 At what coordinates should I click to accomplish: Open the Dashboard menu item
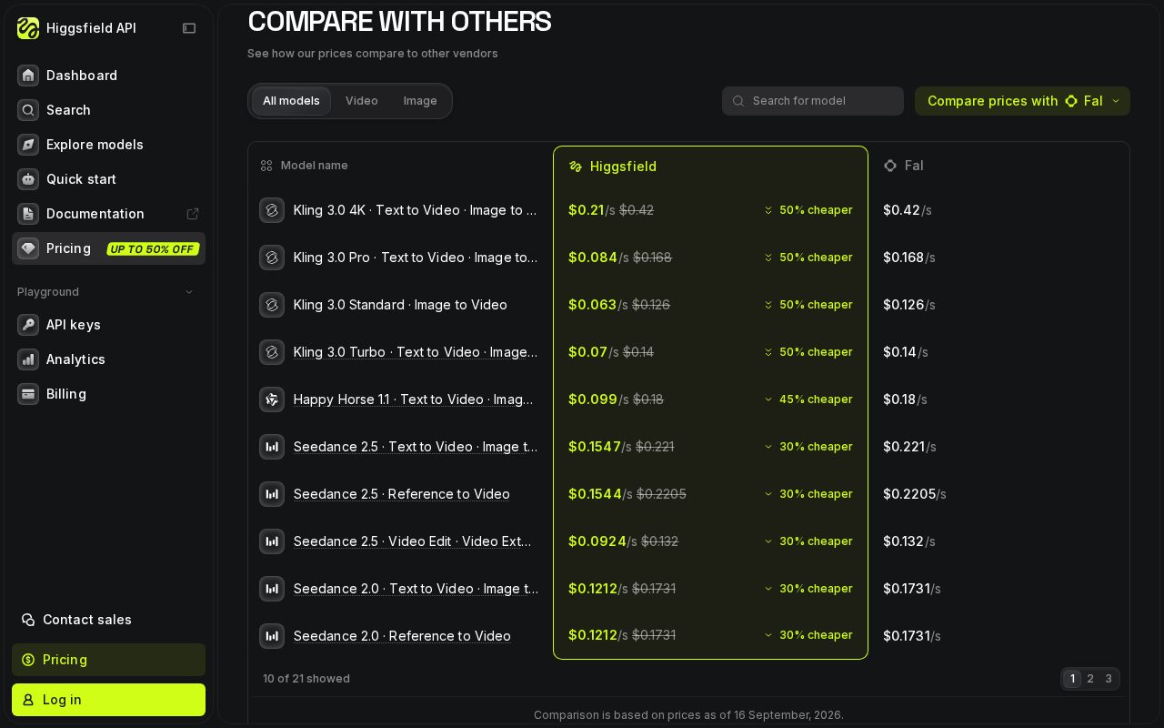click(108, 76)
